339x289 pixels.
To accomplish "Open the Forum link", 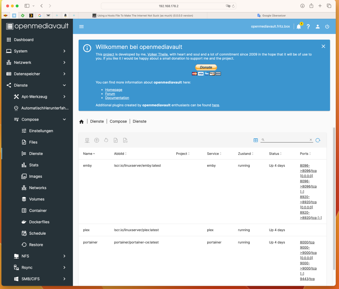I will pos(110,94).
